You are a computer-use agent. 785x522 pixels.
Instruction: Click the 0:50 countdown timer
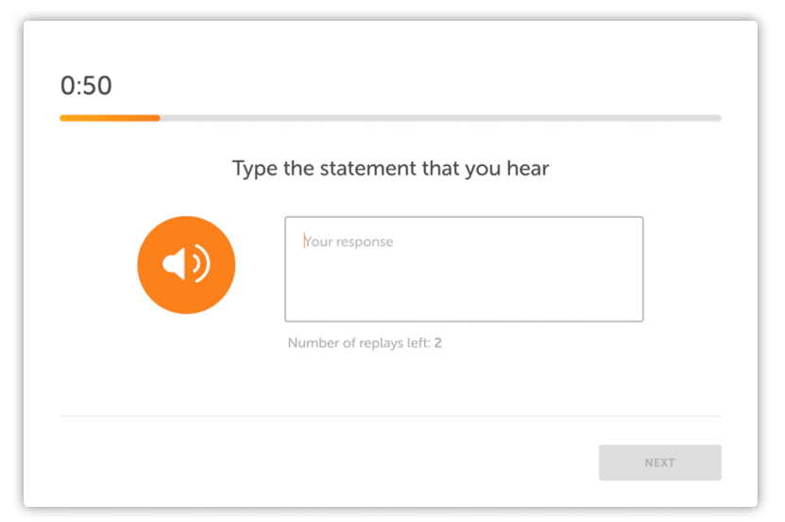click(x=86, y=86)
